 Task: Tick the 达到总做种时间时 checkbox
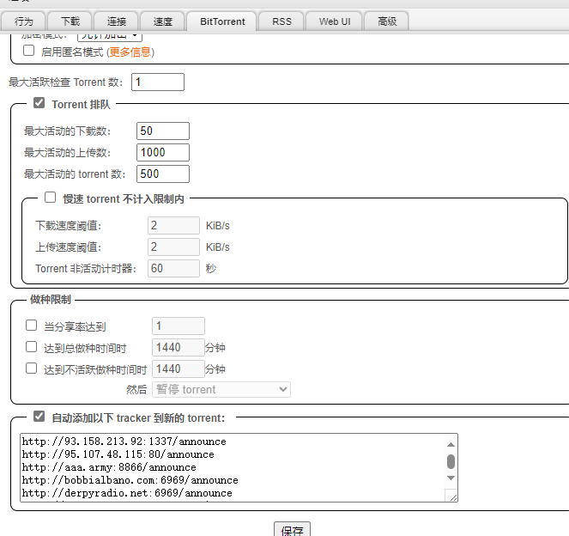click(32, 347)
